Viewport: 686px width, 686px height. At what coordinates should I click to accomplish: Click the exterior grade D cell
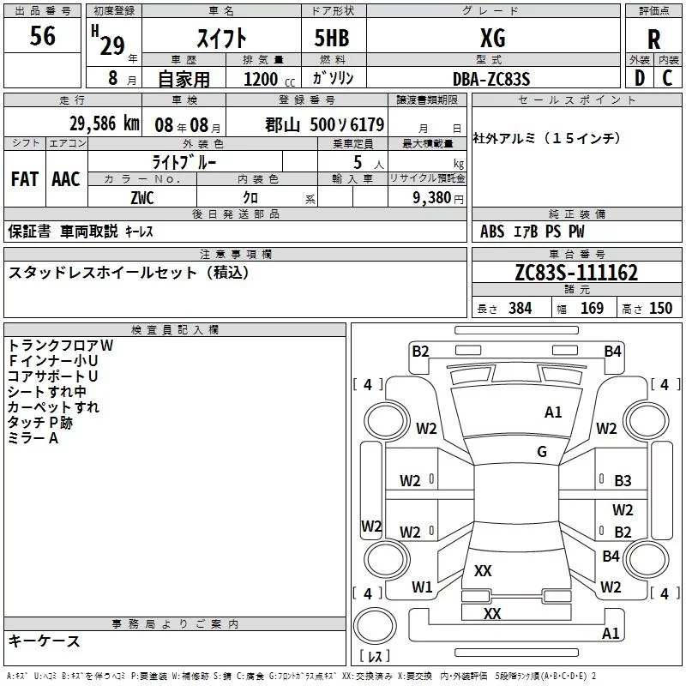639,77
